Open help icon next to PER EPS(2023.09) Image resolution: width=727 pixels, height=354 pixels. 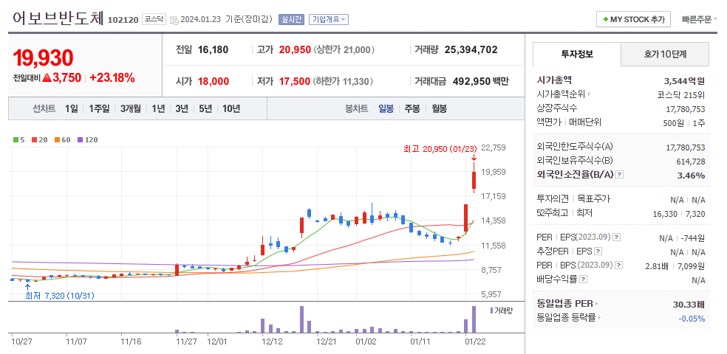point(616,237)
